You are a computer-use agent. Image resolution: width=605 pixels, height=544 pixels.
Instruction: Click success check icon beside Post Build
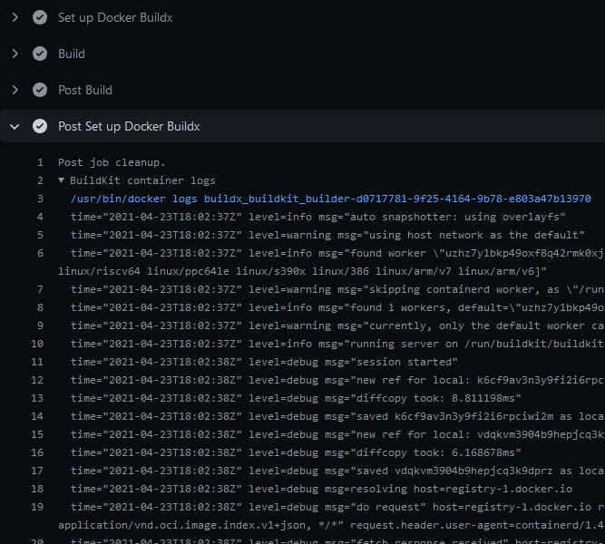40,90
